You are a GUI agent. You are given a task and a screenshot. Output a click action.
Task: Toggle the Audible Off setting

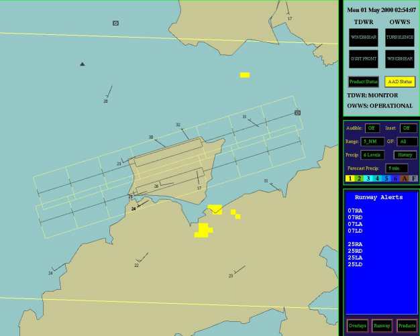[372, 127]
